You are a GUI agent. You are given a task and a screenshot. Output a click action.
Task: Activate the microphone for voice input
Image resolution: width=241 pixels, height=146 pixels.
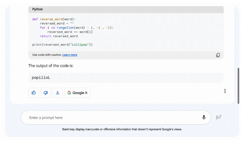204,118
